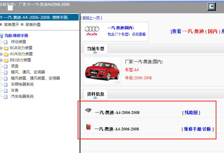This screenshot has height=153, width=224.
Task: Click the Y-一汽-奥迪-A4-2006-2008-维修手册 header
Action: click(39, 17)
